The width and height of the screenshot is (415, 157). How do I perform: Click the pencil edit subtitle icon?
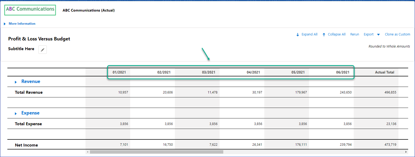pyautogui.click(x=43, y=50)
